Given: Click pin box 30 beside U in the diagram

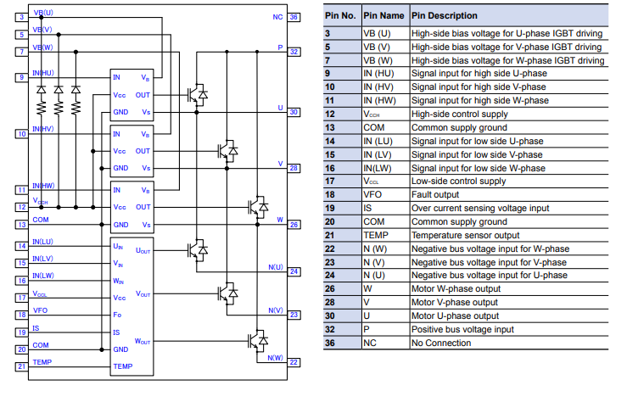Looking at the screenshot, I should click(x=294, y=112).
